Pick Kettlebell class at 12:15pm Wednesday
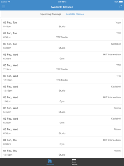The width and height of the screenshot is (124, 166). (x=62, y=89)
